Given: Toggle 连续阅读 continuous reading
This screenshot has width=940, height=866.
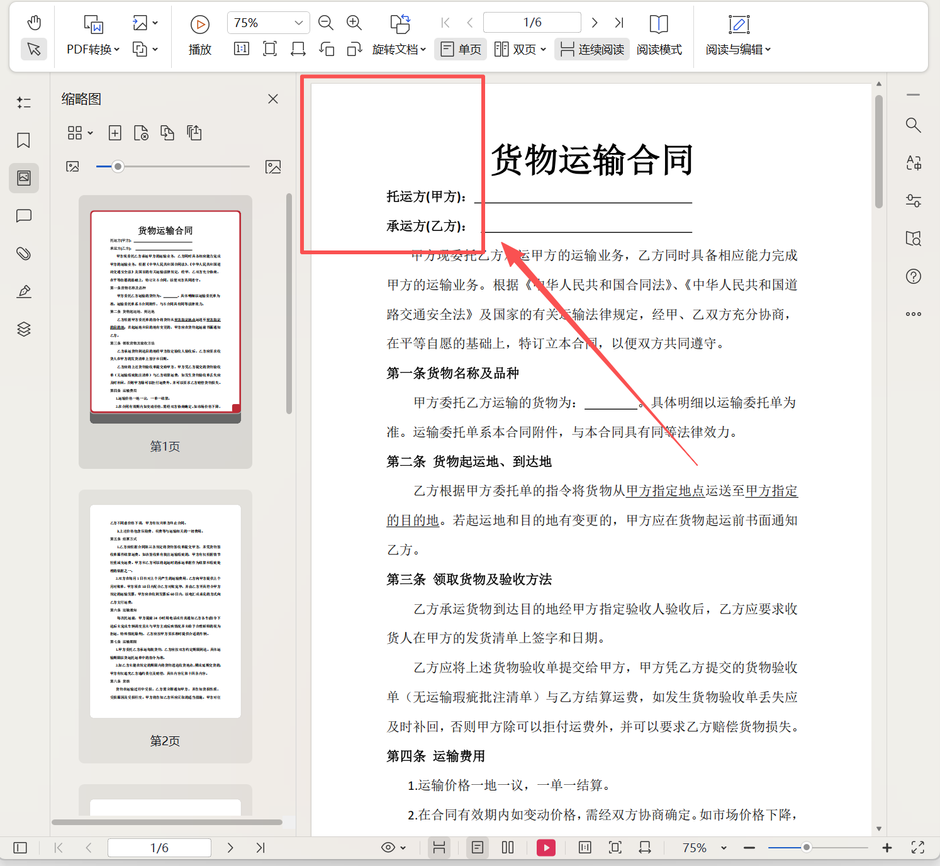Looking at the screenshot, I should click(x=592, y=49).
